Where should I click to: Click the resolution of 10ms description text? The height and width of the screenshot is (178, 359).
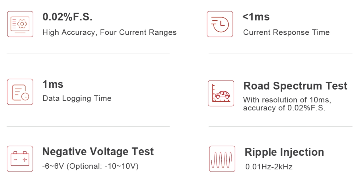pos(287,100)
